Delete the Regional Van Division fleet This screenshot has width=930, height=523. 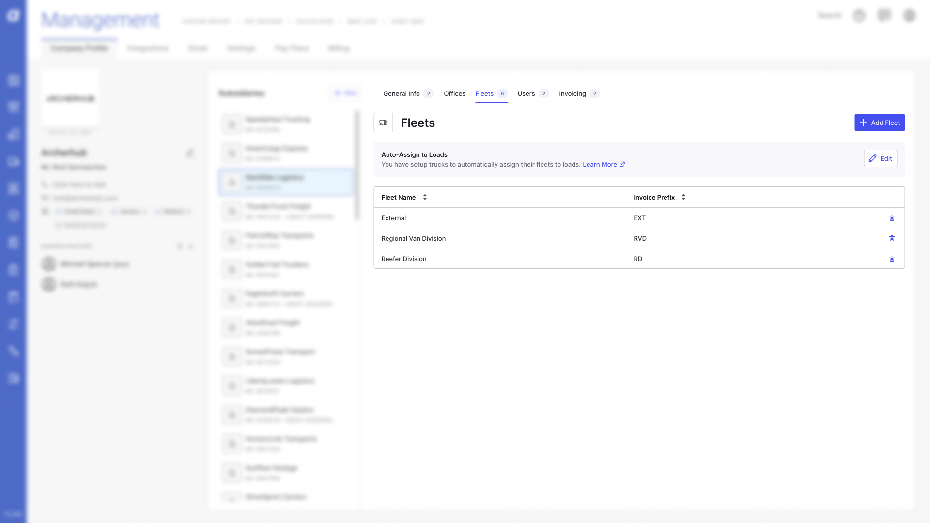892,238
